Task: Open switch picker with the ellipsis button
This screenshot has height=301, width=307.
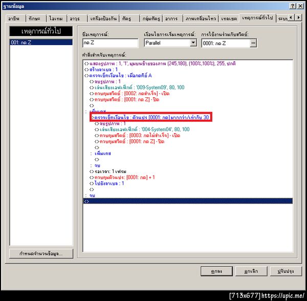Action: tap(253, 43)
